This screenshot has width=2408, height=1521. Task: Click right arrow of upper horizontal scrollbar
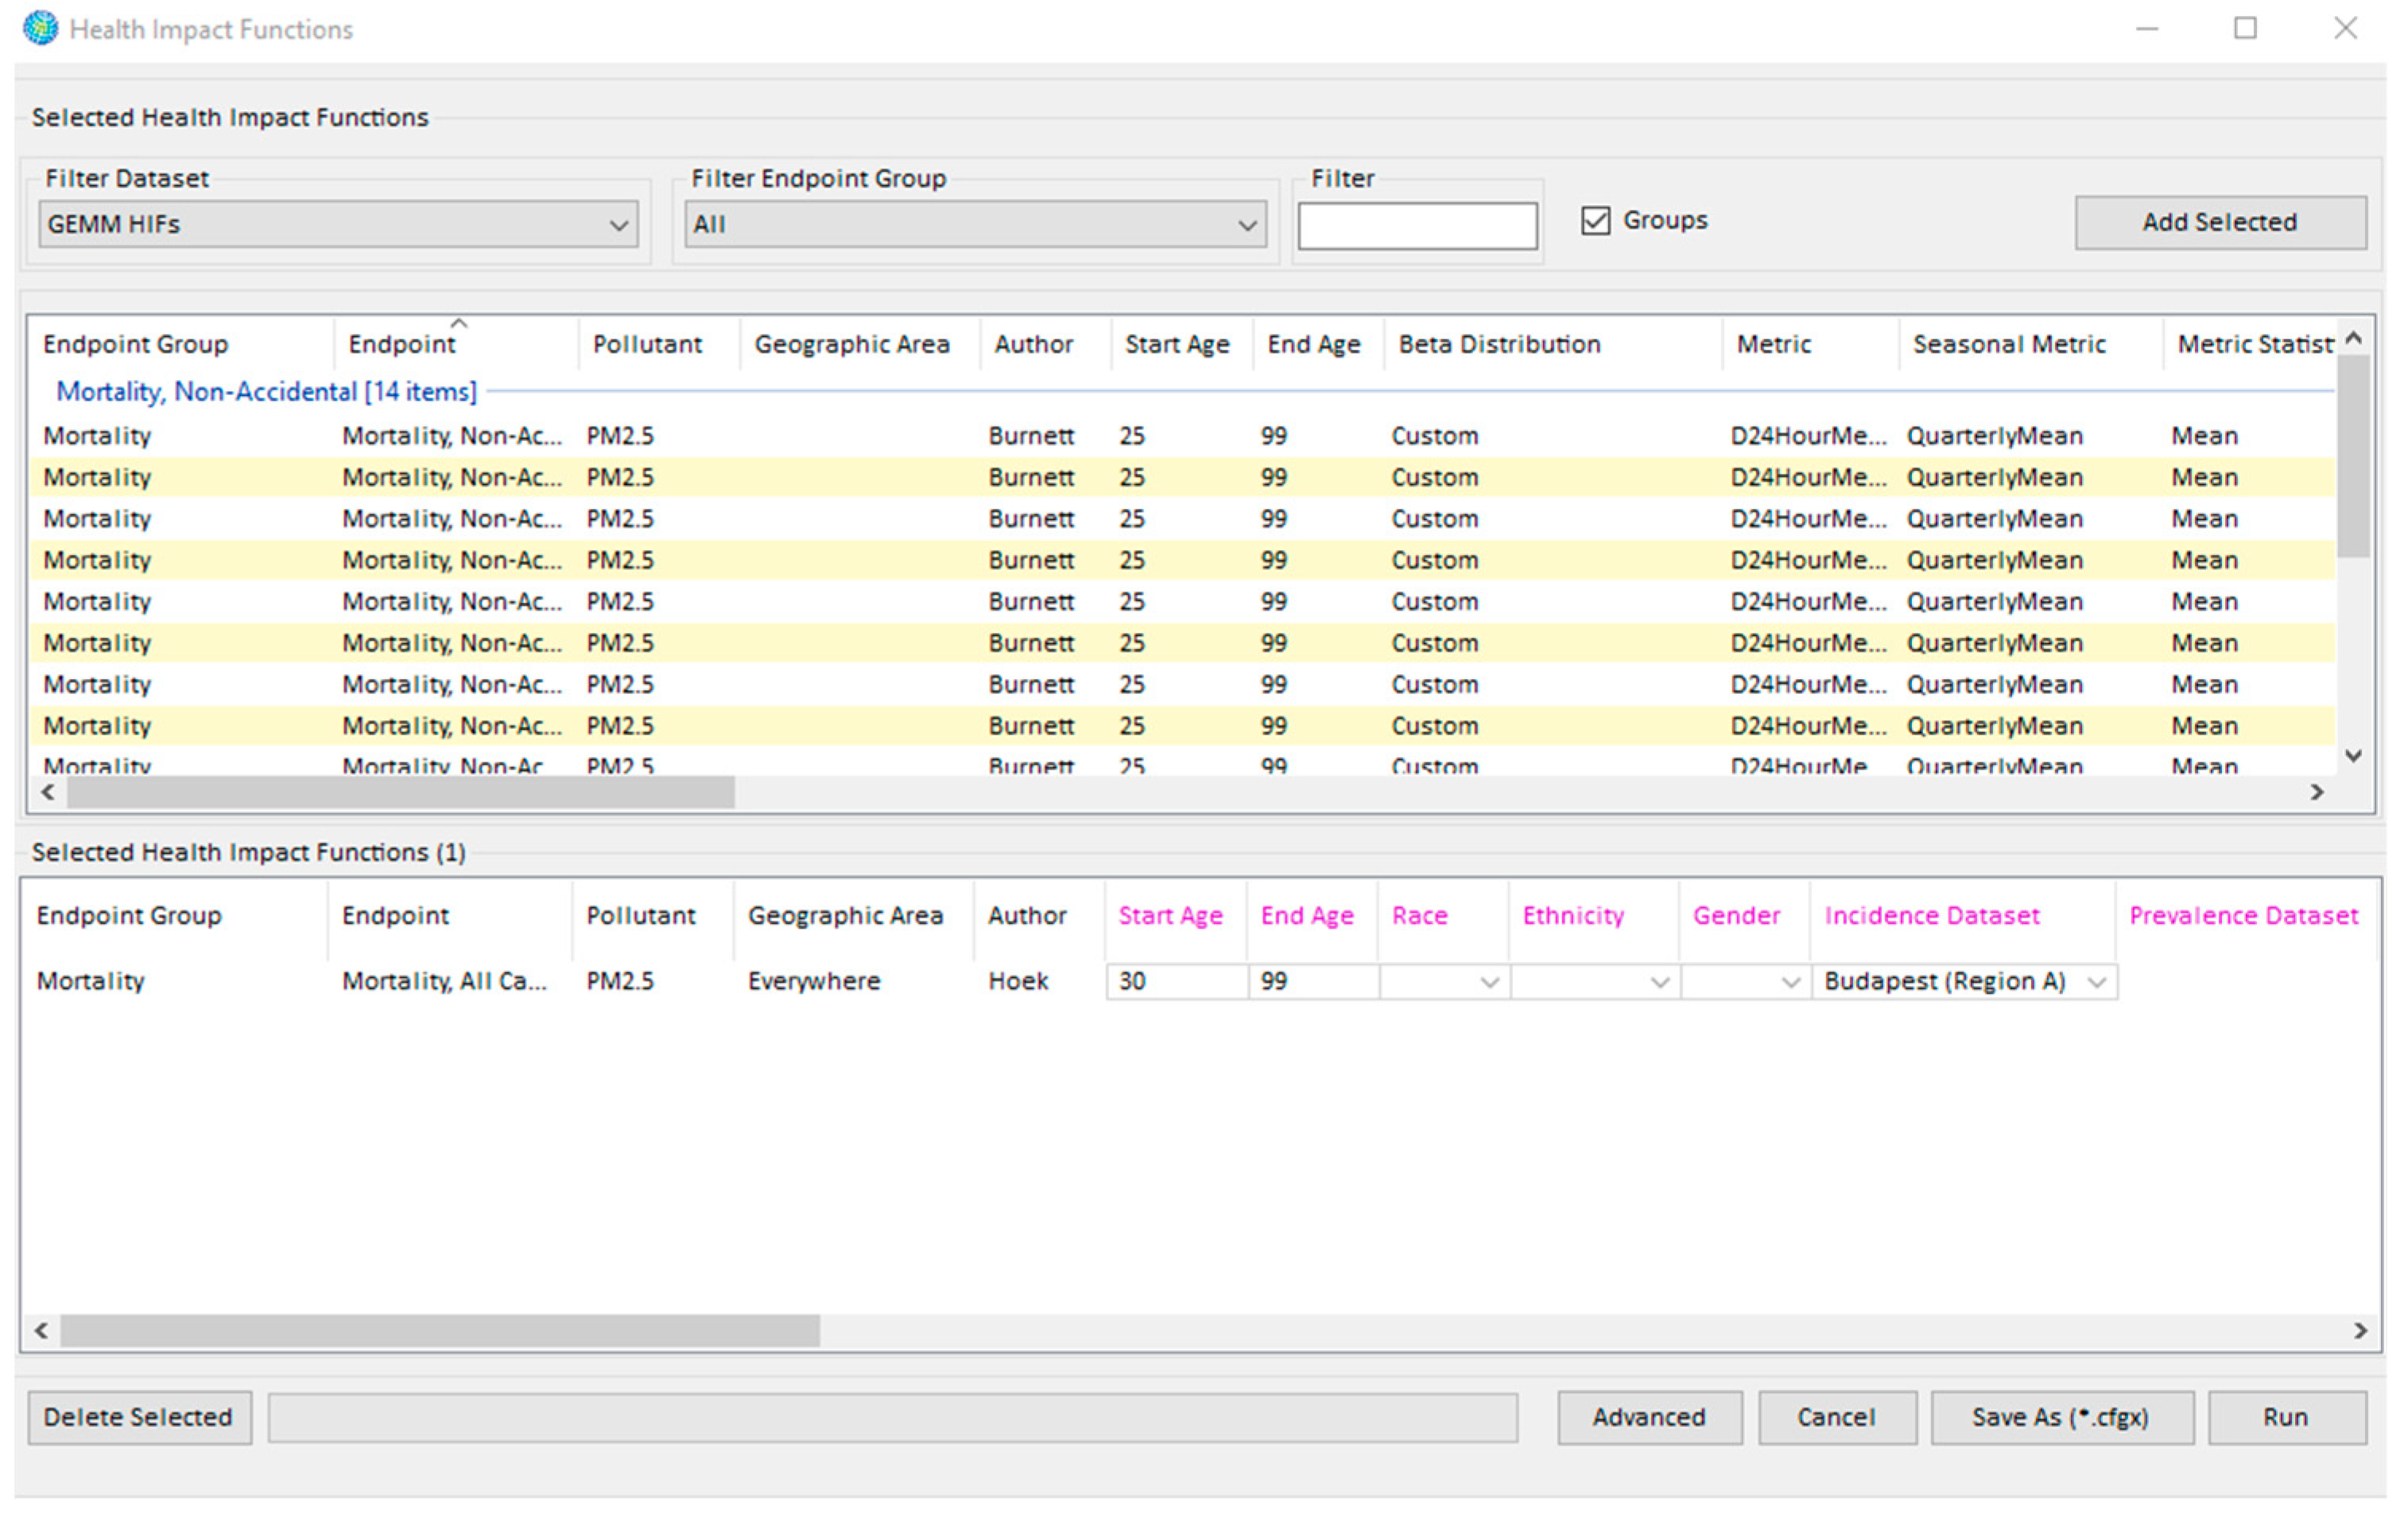[x=2317, y=792]
